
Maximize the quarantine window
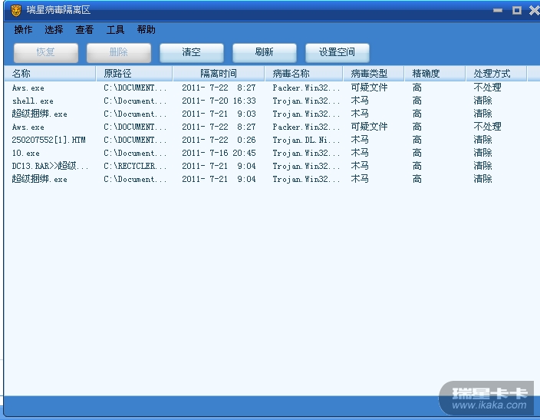pyautogui.click(x=516, y=10)
